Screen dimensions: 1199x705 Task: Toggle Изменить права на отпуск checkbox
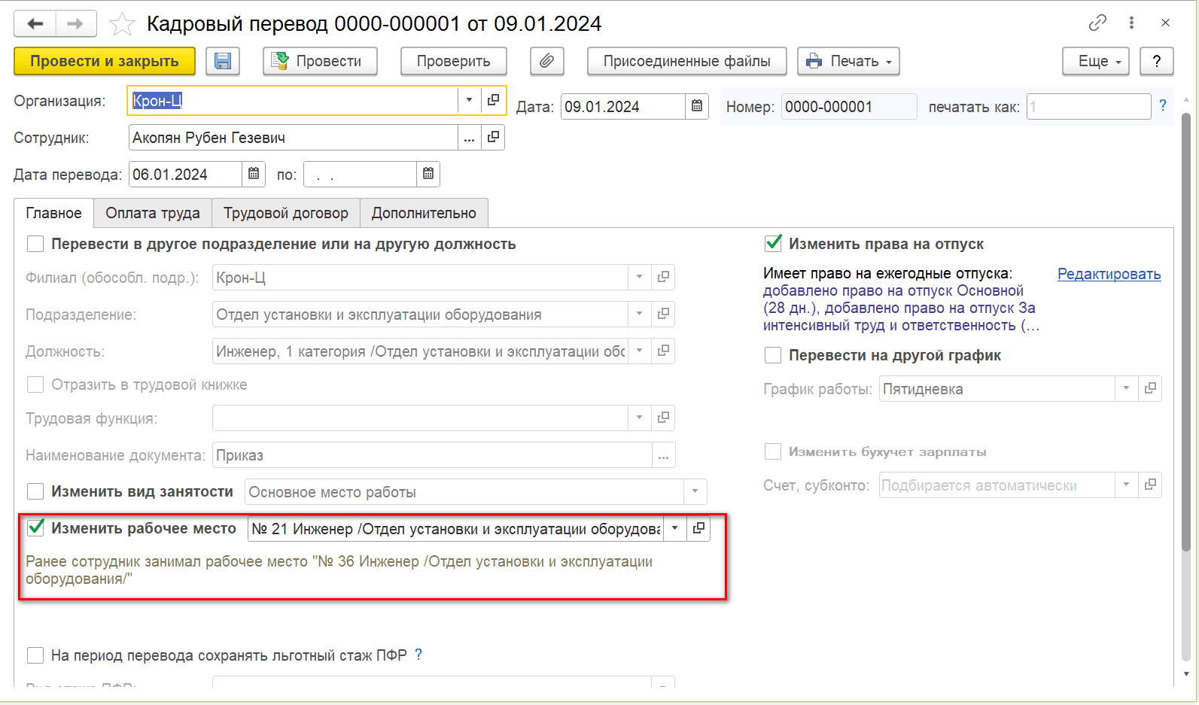pos(773,244)
